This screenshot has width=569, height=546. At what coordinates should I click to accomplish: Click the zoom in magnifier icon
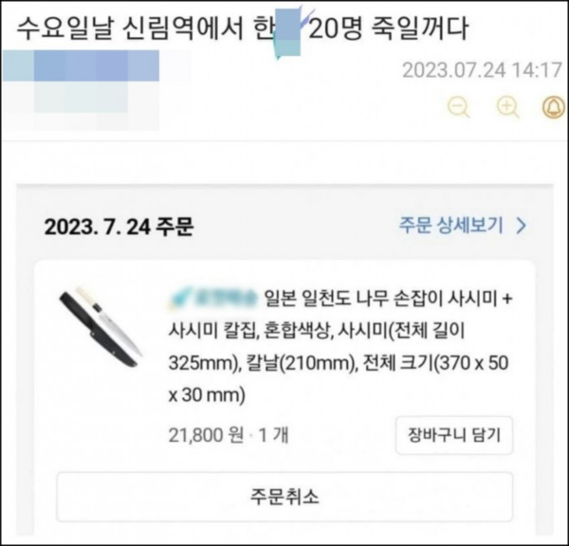[507, 107]
